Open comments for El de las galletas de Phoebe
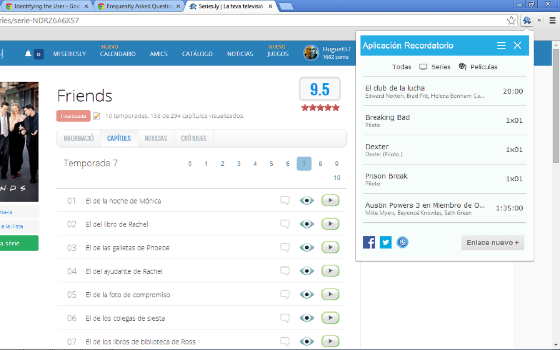This screenshot has height=350, width=560. pos(285,248)
